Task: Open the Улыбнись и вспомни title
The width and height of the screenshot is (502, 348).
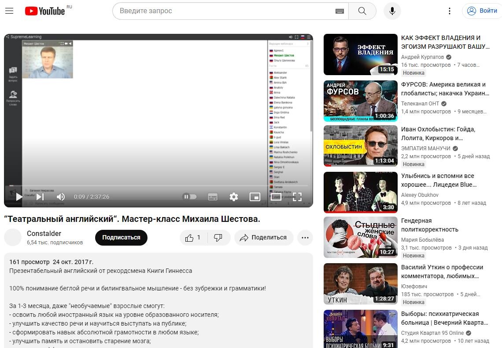Action: tap(439, 180)
